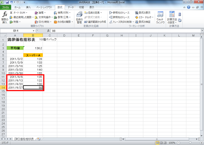The height and width of the screenshot is (145, 204).
Task: Click 参照先のトレース
Action: tap(119, 17)
